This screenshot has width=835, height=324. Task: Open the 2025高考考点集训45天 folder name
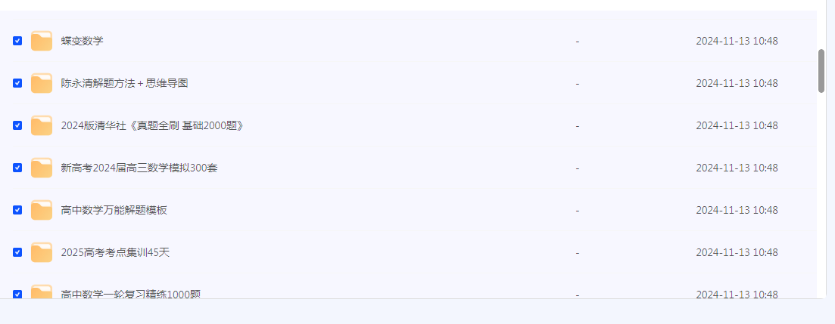click(x=115, y=252)
